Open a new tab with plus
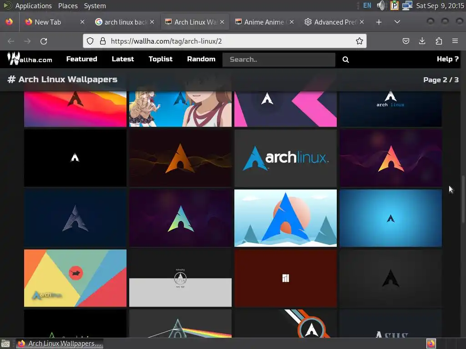Image resolution: width=466 pixels, height=349 pixels. pyautogui.click(x=379, y=22)
